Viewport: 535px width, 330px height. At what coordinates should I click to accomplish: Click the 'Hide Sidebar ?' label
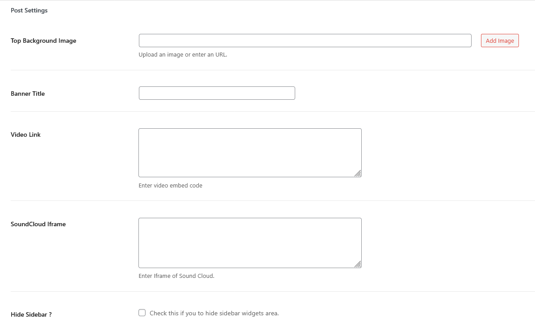[31, 314]
